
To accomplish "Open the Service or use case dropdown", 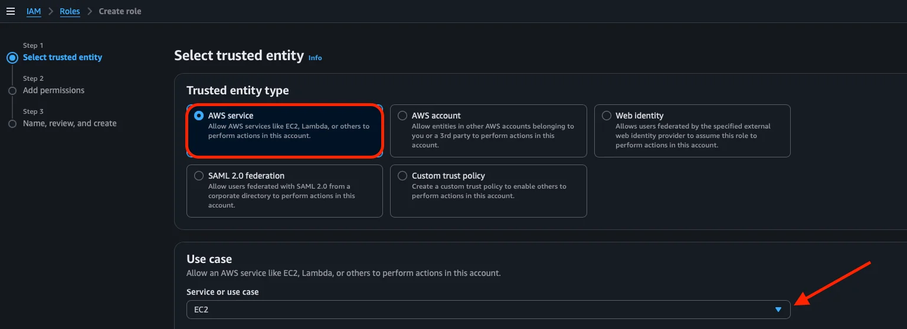I will [x=488, y=310].
